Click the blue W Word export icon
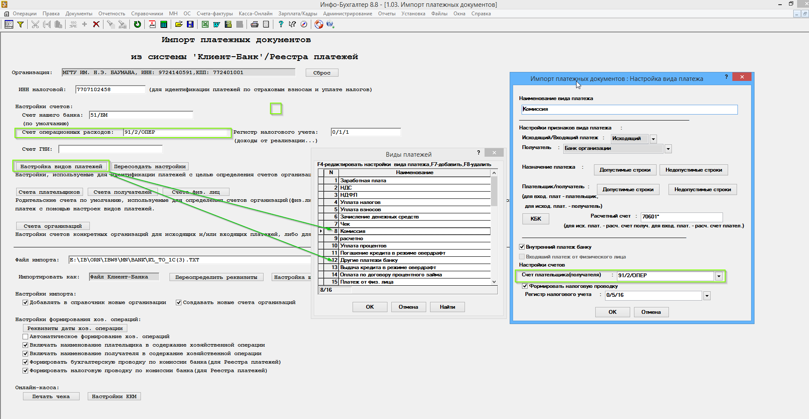This screenshot has height=419, width=809. pos(217,24)
